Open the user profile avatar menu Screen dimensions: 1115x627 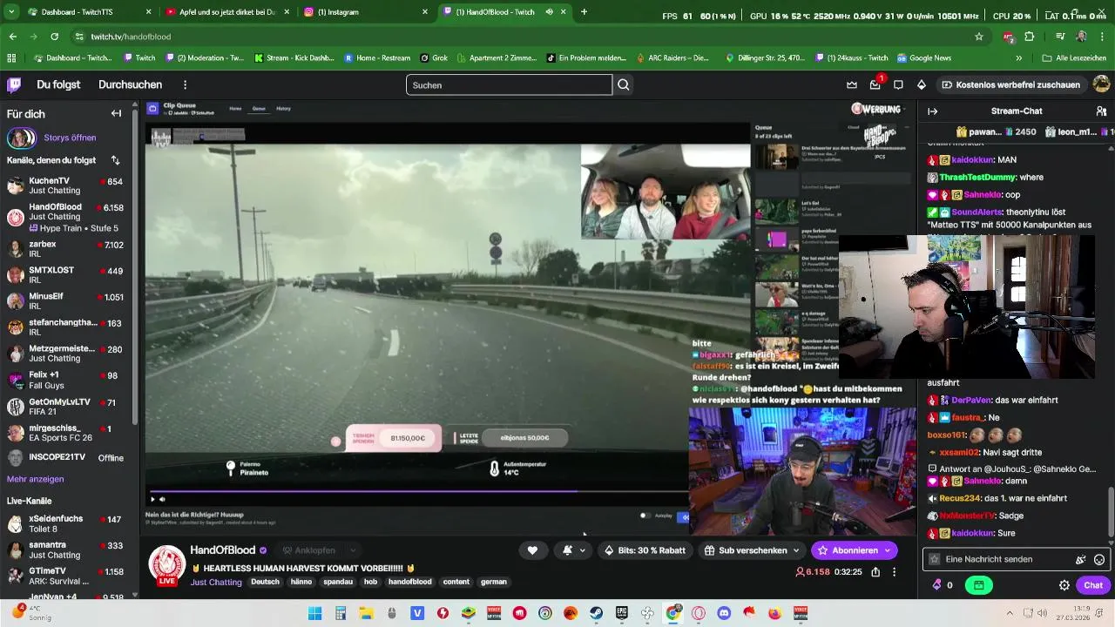coord(1101,84)
